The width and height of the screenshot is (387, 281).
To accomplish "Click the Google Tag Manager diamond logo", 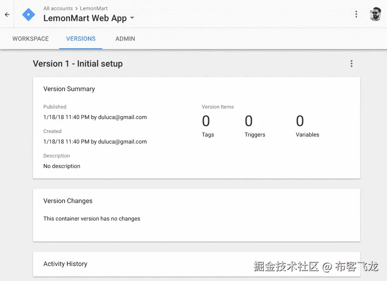I will [x=28, y=14].
